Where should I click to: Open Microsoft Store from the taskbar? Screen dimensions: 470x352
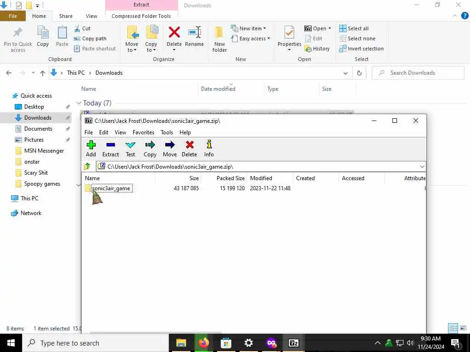tap(226, 343)
